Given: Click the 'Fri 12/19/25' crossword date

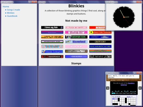Looking at the screenshot, I should click(x=116, y=97).
